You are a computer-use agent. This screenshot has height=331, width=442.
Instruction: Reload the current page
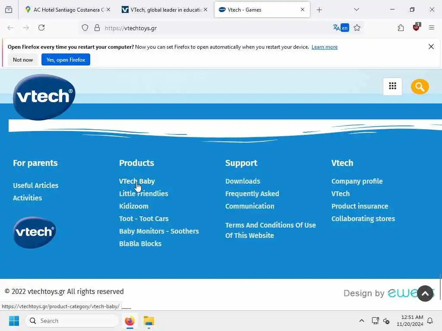[41, 28]
